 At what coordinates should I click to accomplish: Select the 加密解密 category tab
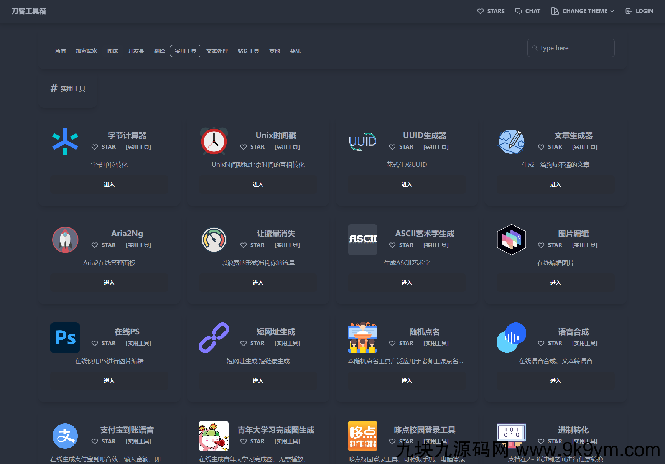coord(86,51)
